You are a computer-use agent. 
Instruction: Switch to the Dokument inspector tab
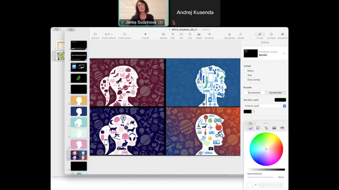[x=282, y=34]
